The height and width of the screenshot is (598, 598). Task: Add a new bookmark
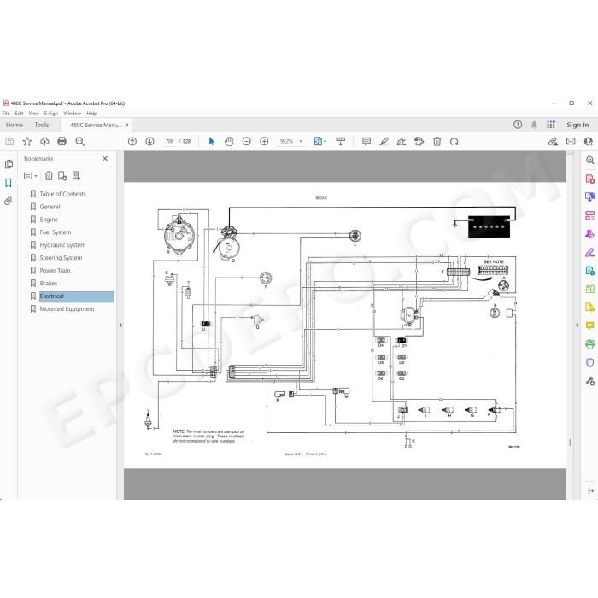[62, 176]
